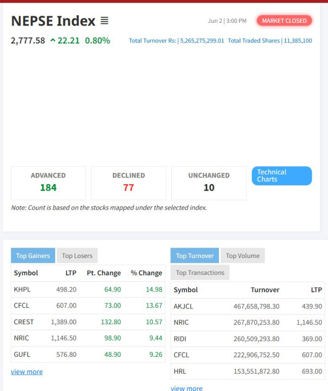
Task: Click the ADVANCED 184 count box
Action: click(x=48, y=184)
